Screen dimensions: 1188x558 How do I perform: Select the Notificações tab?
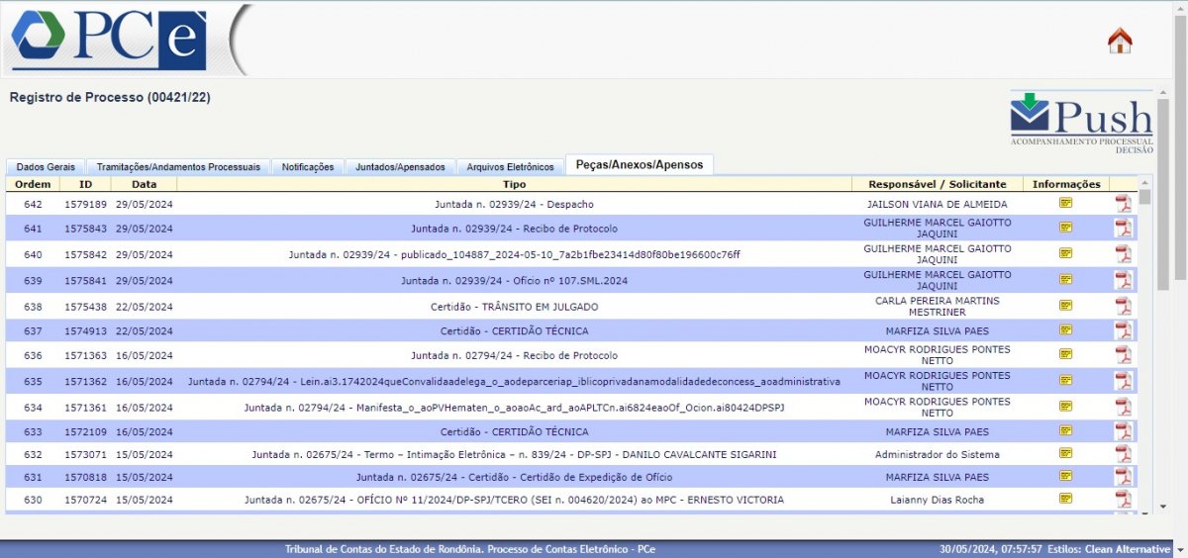click(x=308, y=167)
